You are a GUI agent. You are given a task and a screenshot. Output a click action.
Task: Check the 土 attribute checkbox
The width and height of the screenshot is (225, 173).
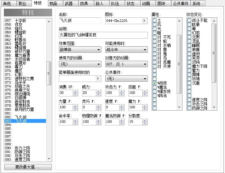[155, 20]
